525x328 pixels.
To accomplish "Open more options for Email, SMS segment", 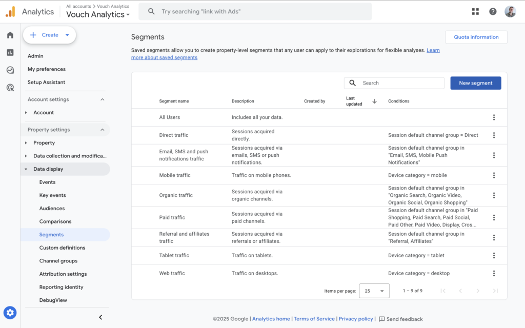I will [x=494, y=155].
